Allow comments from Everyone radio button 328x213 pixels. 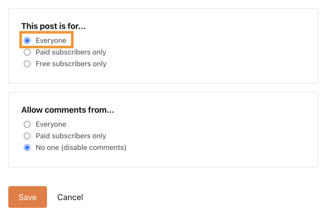pos(27,124)
